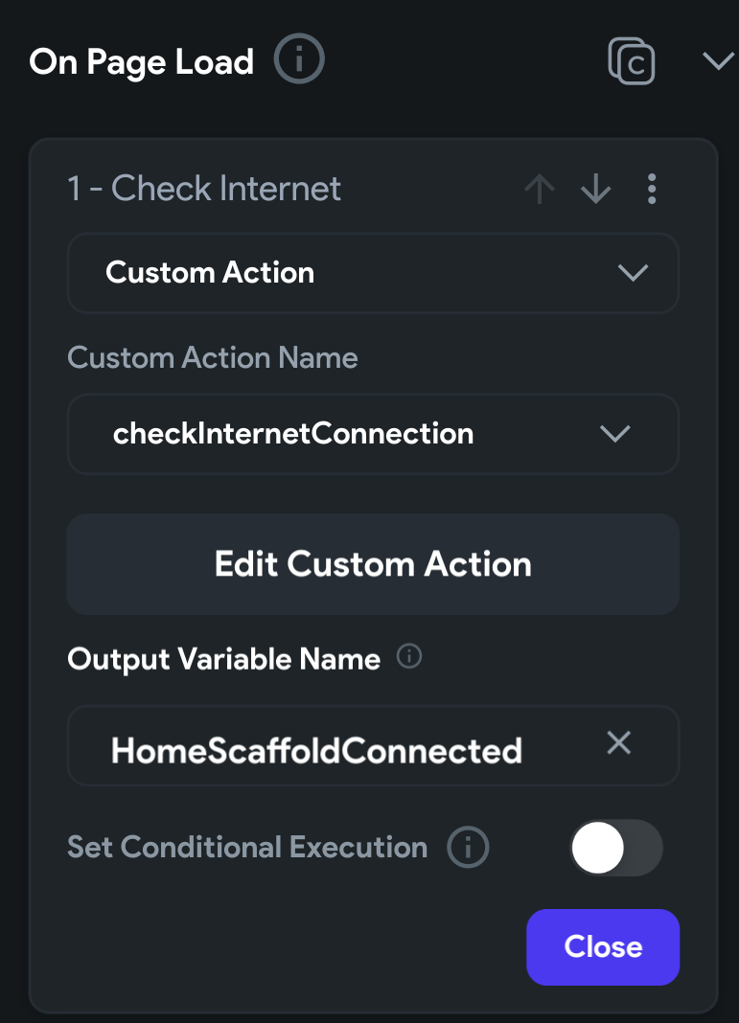Image resolution: width=739 pixels, height=1023 pixels.
Task: Collapse the On Page Load section
Action: (717, 62)
